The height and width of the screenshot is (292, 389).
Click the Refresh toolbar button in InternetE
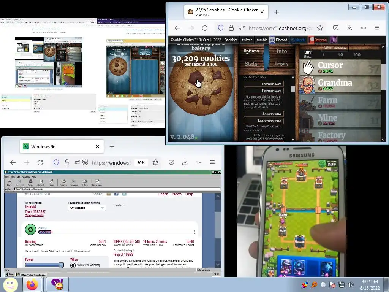(x=41, y=183)
